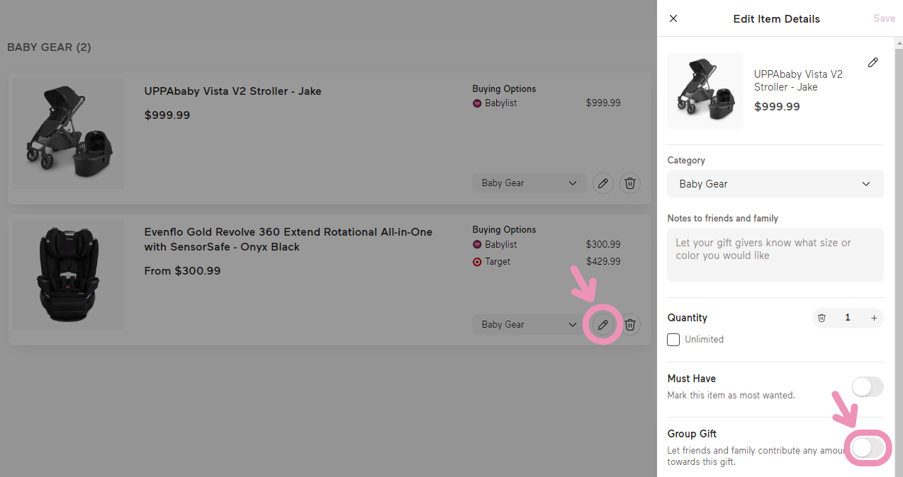Open the Evenflo Gold Revolve 360 Extend title
The image size is (903, 477).
[288, 239]
